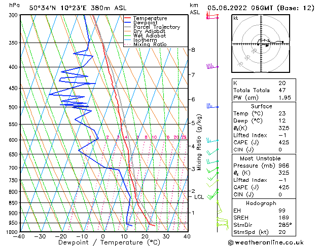Click Surface section CAPE (J) label
The image size is (319, 246).
coord(246,142)
